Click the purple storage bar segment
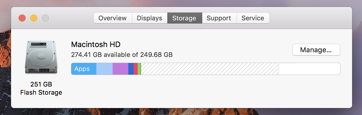Image resolution: width=362 pixels, height=115 pixels. (x=120, y=69)
